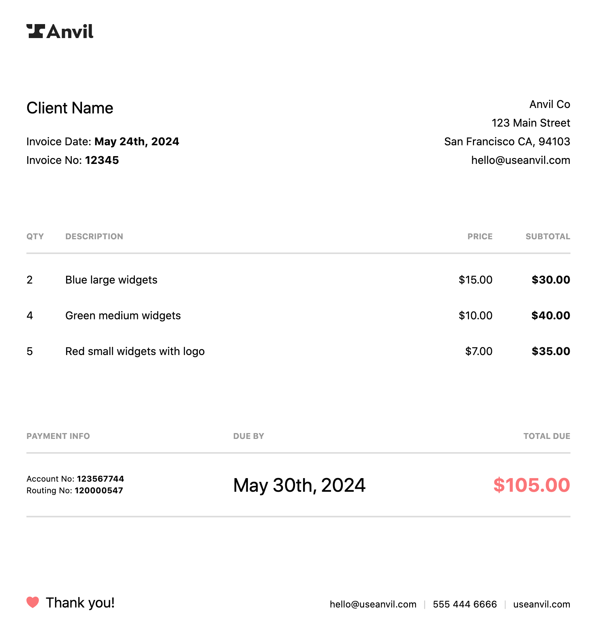Screen dimensions: 600x644
Task: Click the email under the San Francisco address
Action: pyautogui.click(x=520, y=160)
